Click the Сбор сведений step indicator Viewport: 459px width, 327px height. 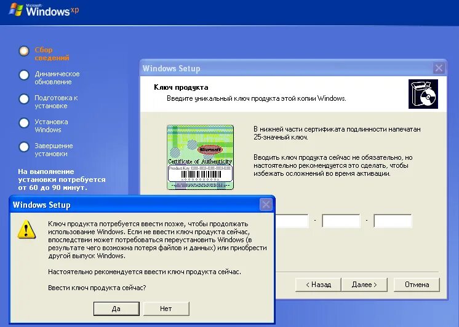coord(24,51)
